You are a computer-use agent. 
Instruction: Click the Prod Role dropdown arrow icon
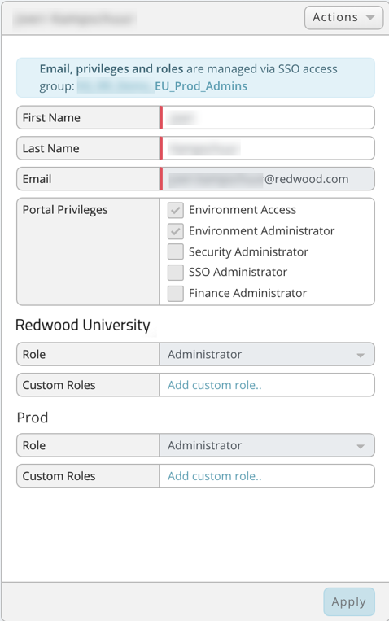click(x=361, y=446)
